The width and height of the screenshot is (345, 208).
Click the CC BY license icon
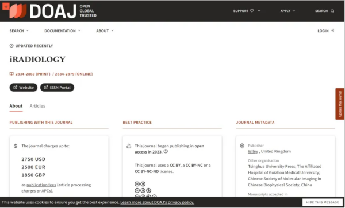(x=140, y=184)
